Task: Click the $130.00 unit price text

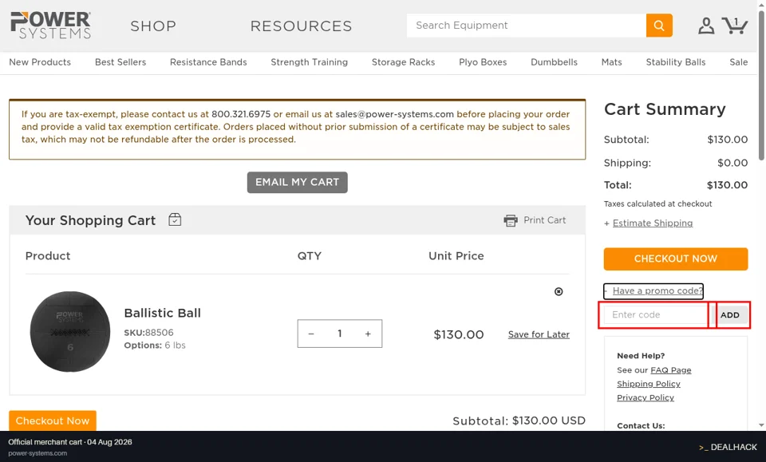Action: point(459,334)
